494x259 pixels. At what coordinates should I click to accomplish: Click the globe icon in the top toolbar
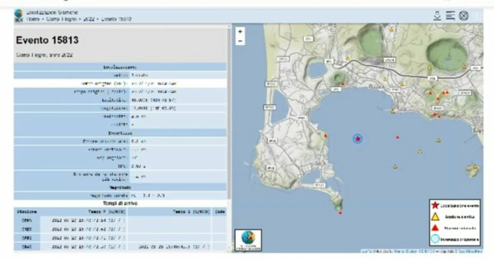point(463,16)
